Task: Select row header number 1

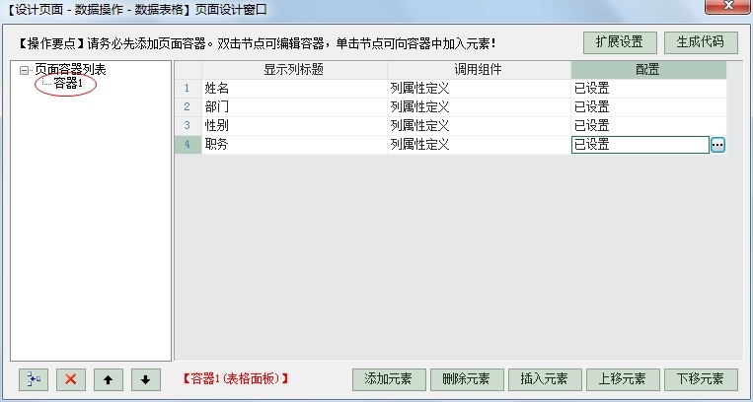Action: click(188, 89)
